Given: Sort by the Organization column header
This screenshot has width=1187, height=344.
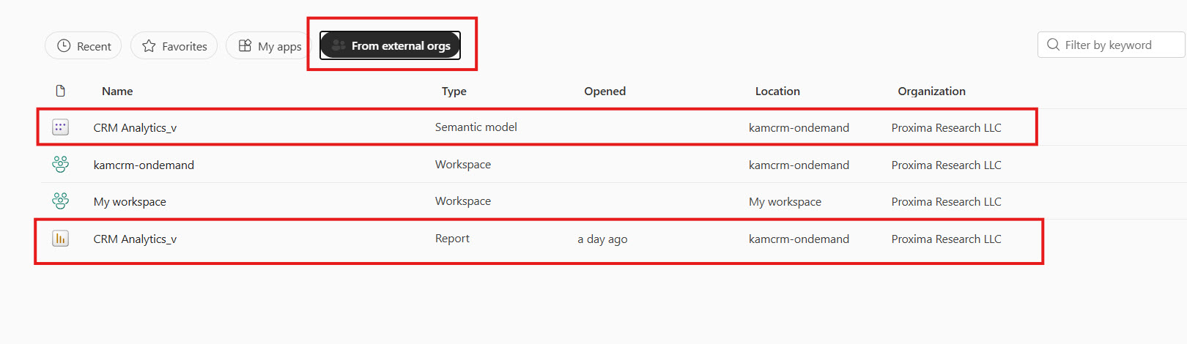Looking at the screenshot, I should pos(931,91).
